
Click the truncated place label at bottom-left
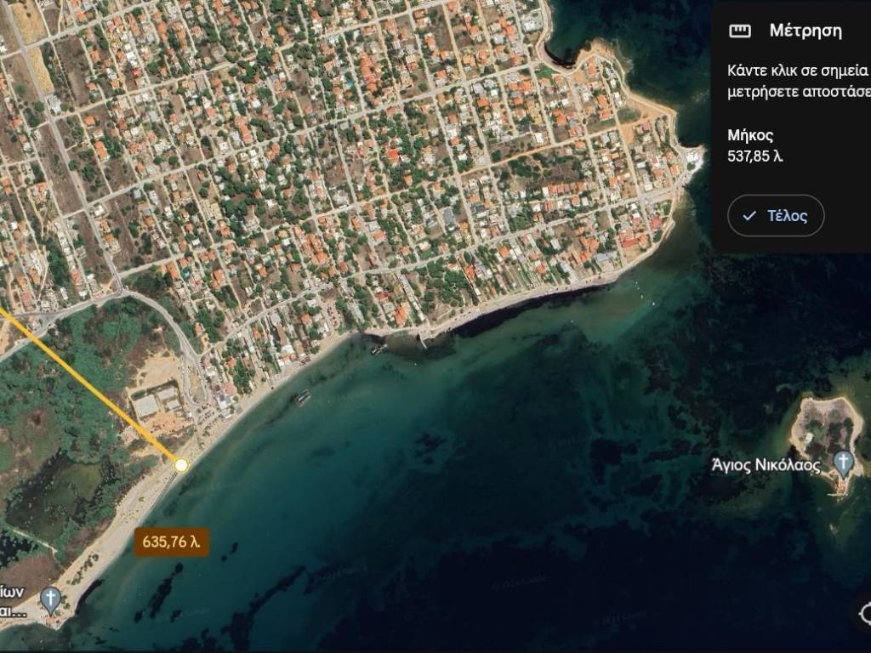pos(15,600)
